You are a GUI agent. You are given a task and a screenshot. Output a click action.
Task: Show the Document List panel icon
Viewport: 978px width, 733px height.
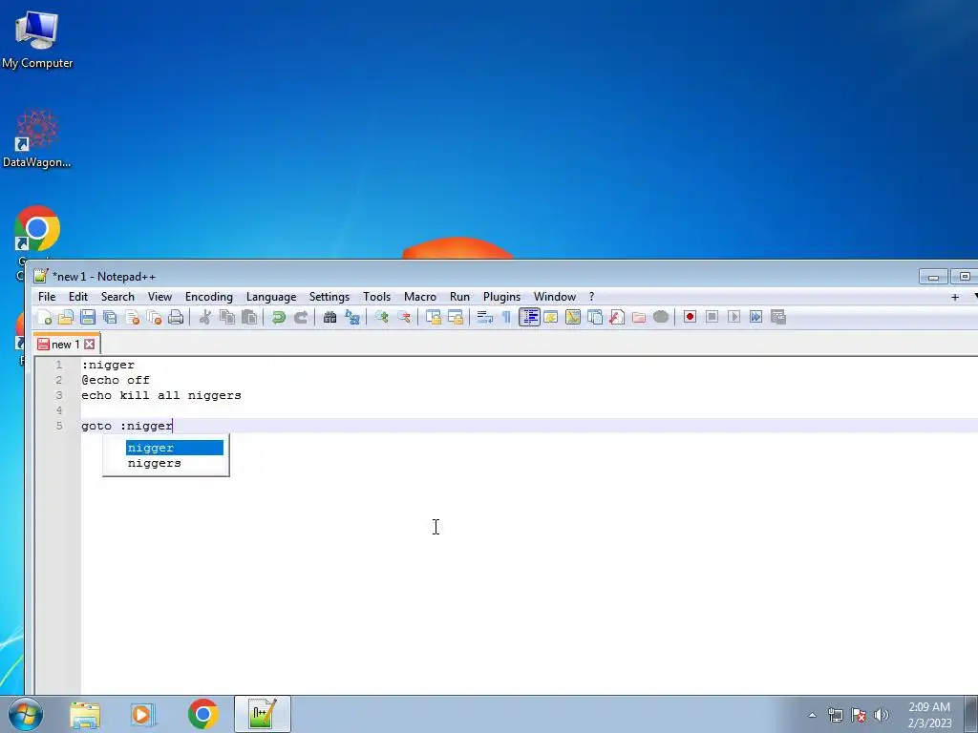tap(595, 317)
